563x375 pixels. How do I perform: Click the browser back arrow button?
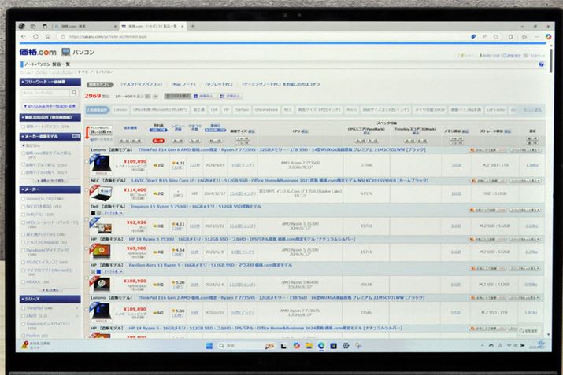pos(24,36)
